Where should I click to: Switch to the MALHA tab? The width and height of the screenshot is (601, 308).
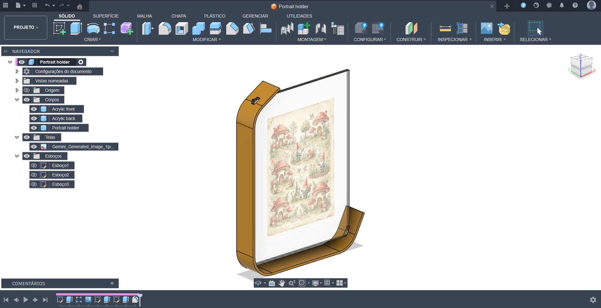pyautogui.click(x=144, y=16)
